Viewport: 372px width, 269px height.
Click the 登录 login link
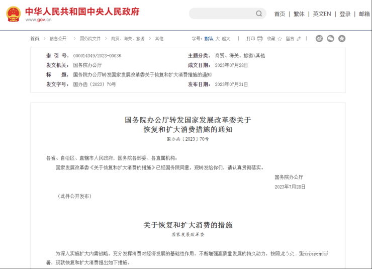click(345, 14)
